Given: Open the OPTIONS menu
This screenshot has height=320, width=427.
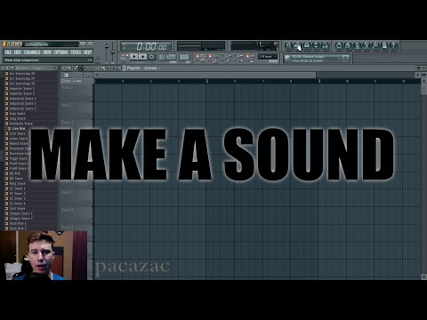Looking at the screenshot, I should click(x=60, y=52).
